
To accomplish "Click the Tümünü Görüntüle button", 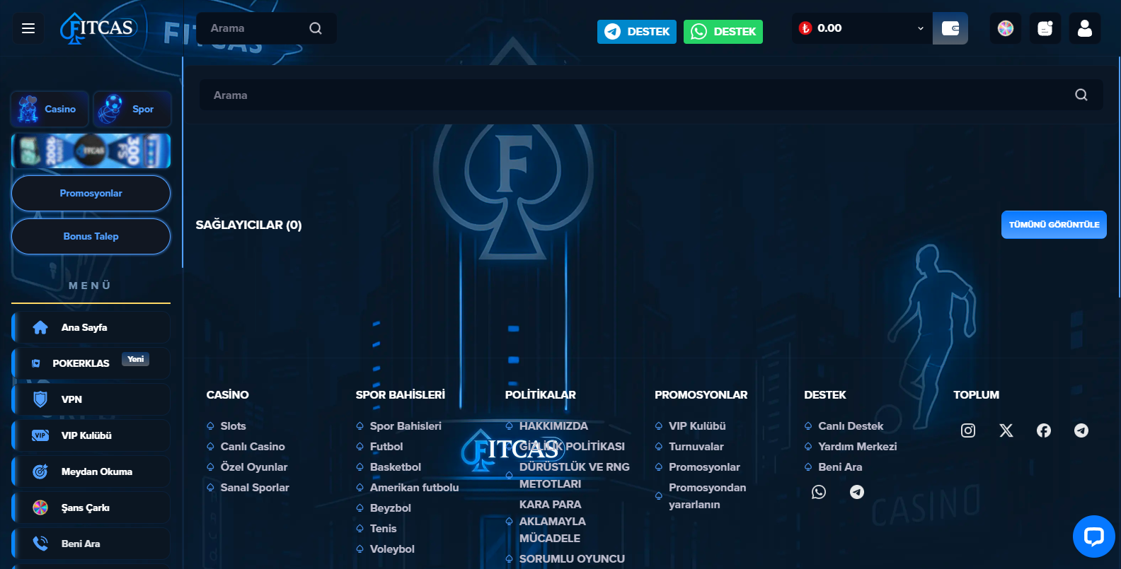I will point(1054,225).
